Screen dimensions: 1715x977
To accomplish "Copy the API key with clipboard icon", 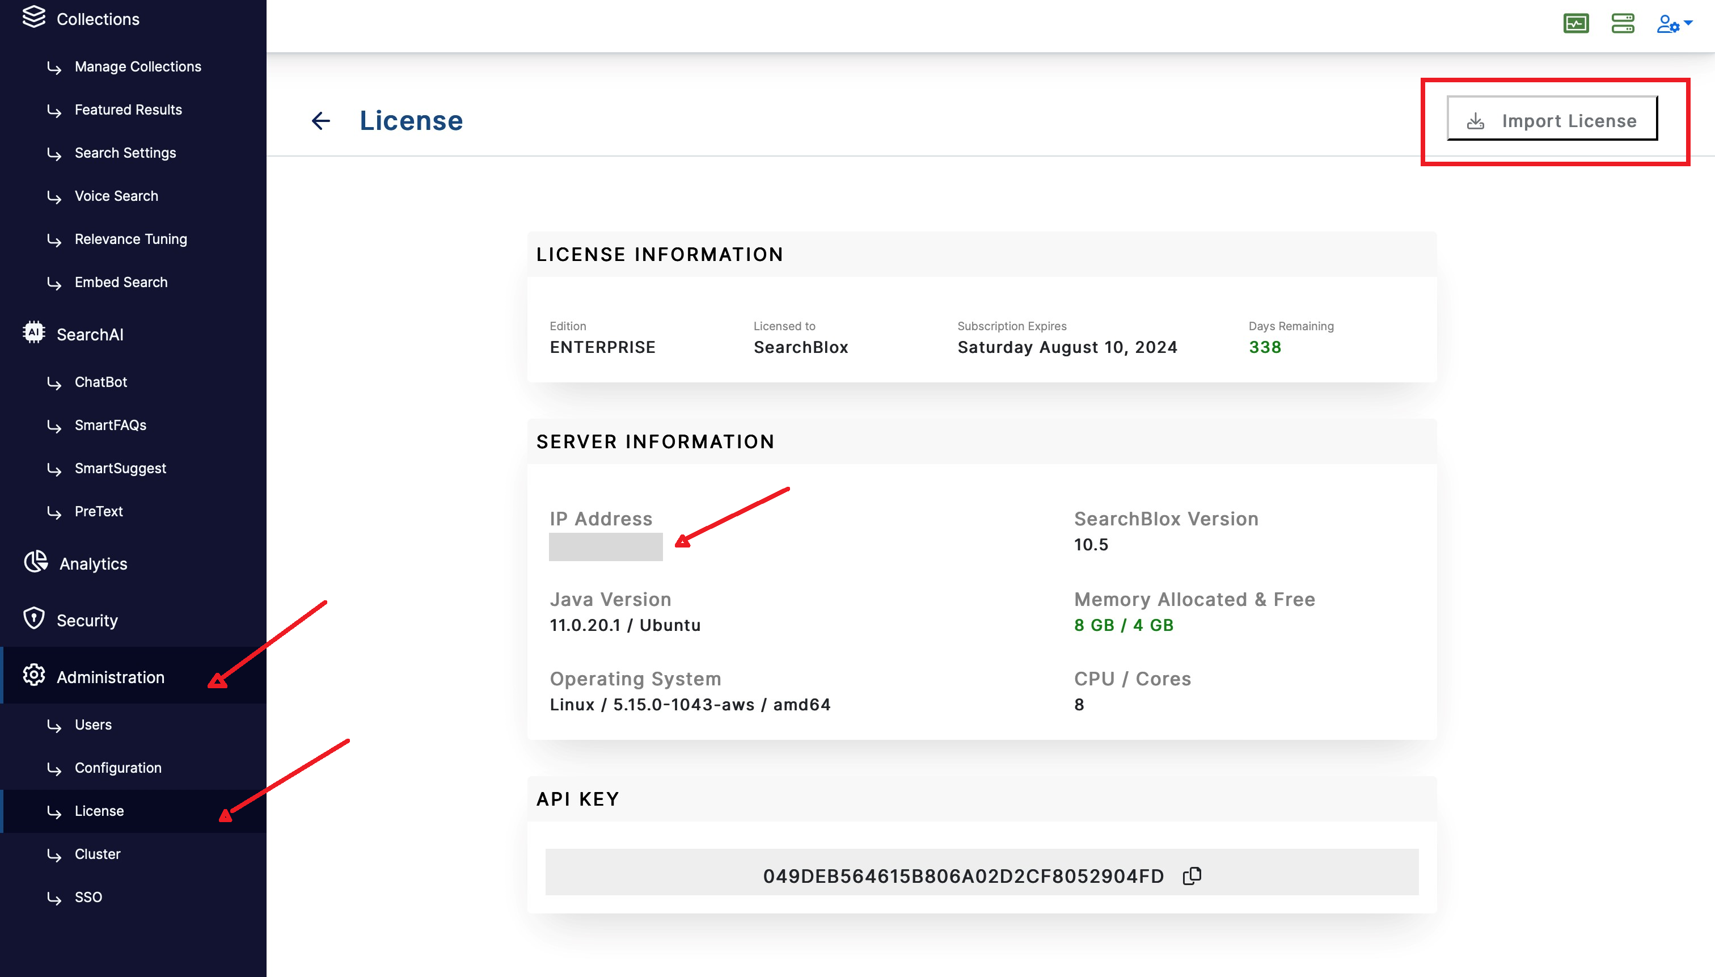I will pos(1192,875).
